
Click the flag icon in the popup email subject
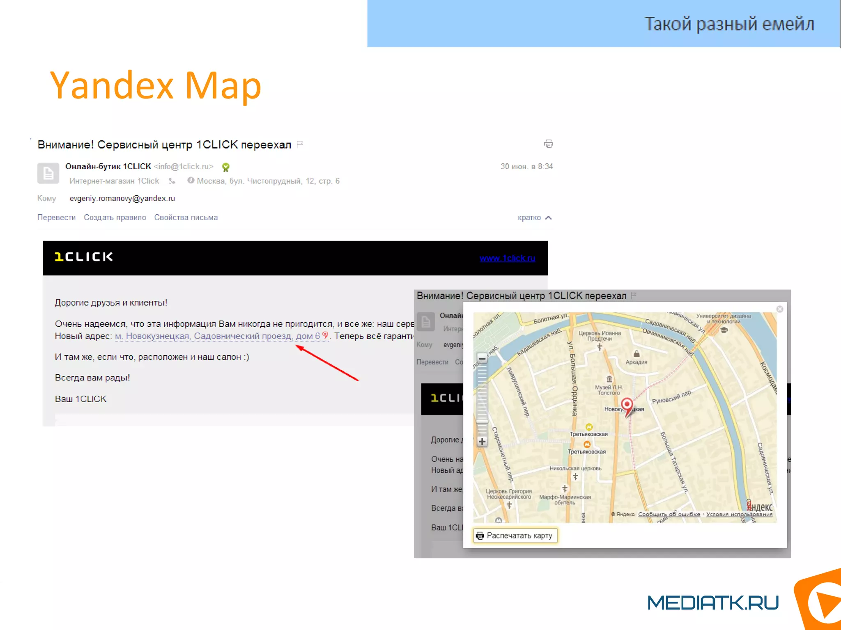pos(634,296)
